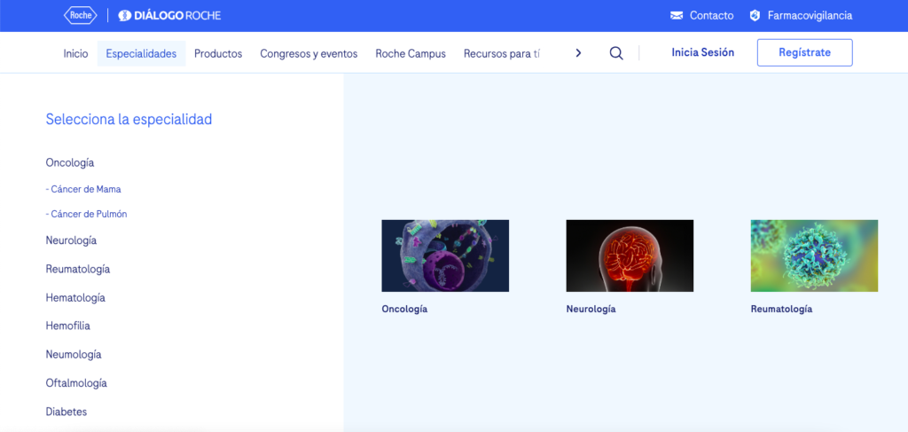Screen dimensions: 908x432
Task: Choose Hematología from specialty list
Action: pyautogui.click(x=75, y=297)
